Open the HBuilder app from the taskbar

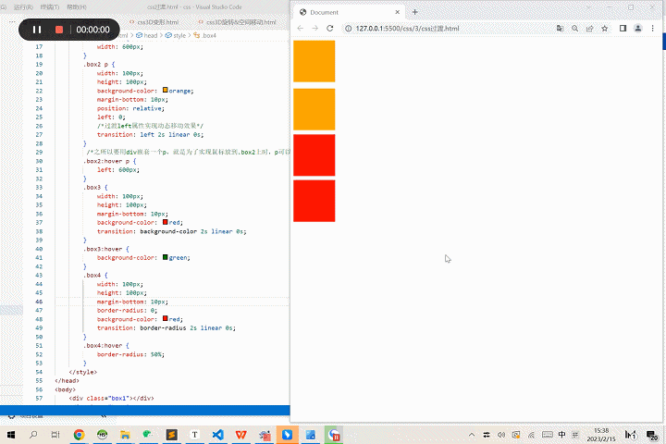[102, 435]
